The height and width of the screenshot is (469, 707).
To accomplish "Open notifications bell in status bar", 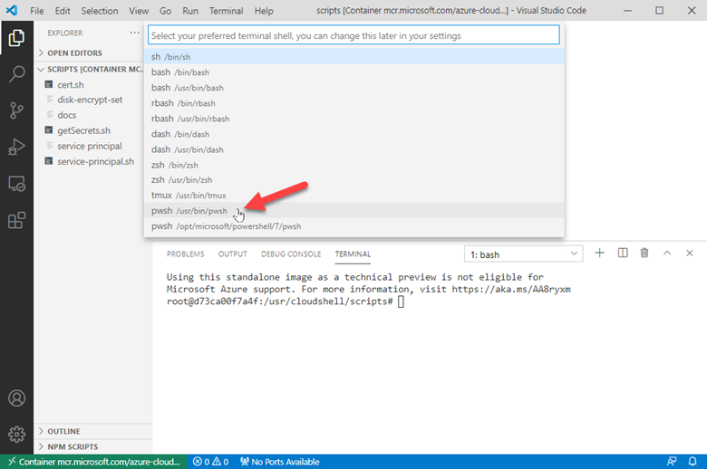I will (692, 462).
